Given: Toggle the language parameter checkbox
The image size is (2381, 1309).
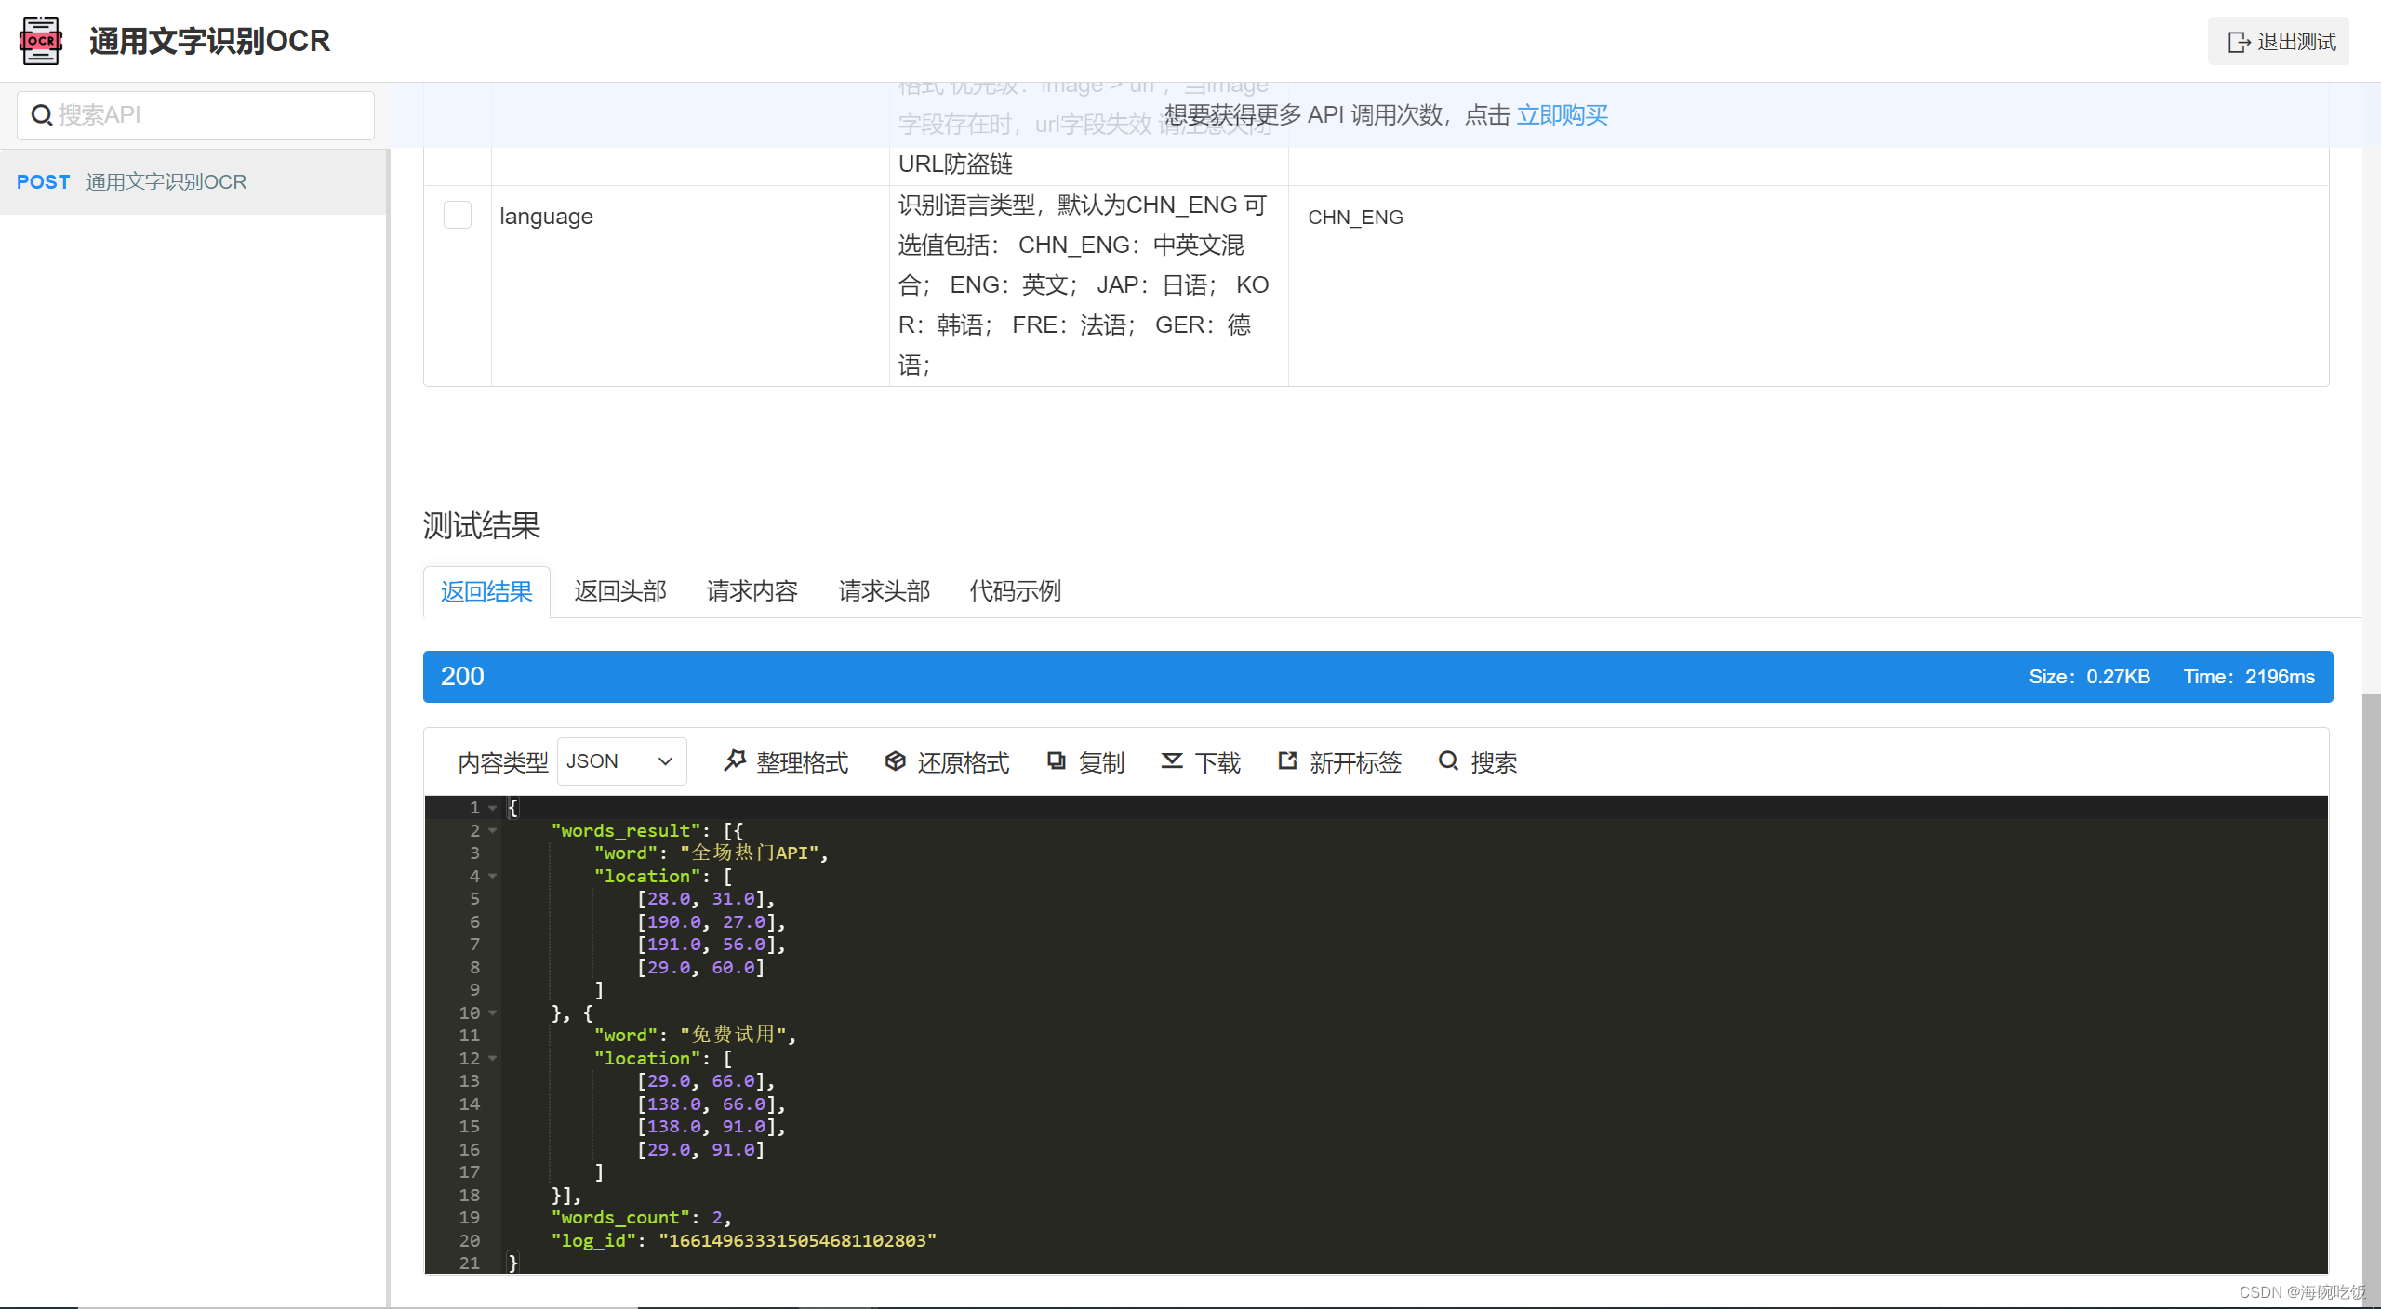Looking at the screenshot, I should pyautogui.click(x=458, y=216).
